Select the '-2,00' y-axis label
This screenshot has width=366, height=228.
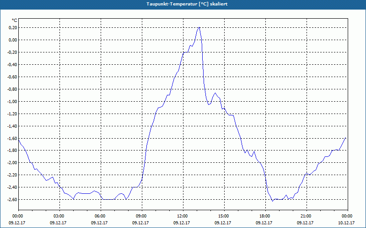(13, 163)
